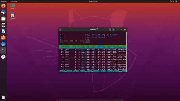Select process row with PID 587

click(92, 70)
